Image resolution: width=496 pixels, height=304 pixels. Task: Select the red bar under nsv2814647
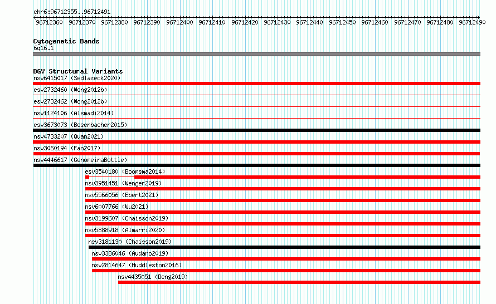tap(286, 271)
